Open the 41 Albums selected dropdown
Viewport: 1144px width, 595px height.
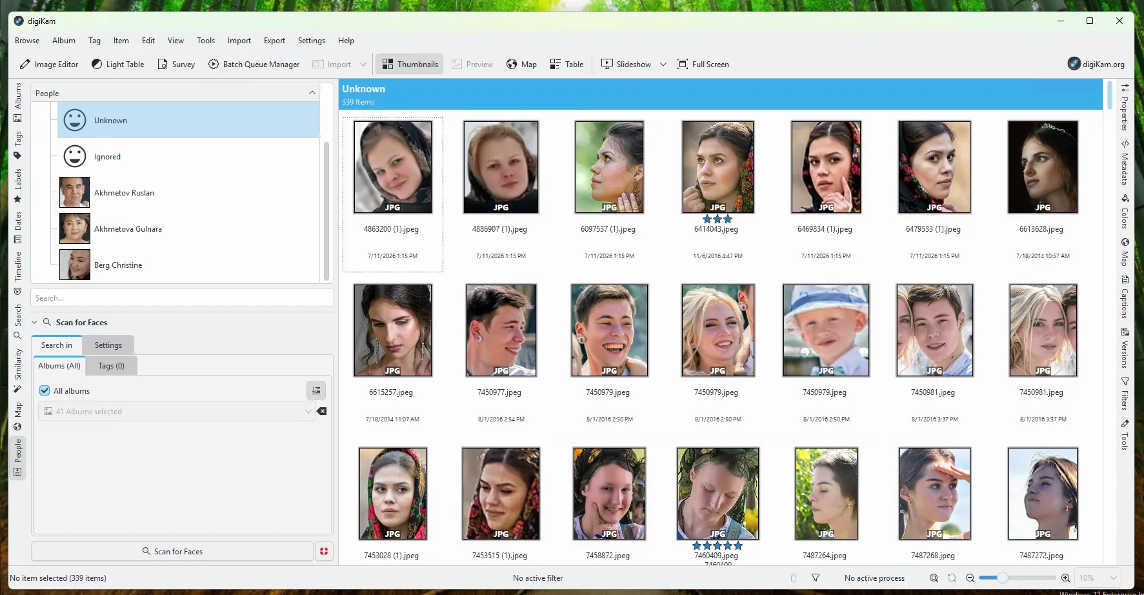click(x=177, y=411)
